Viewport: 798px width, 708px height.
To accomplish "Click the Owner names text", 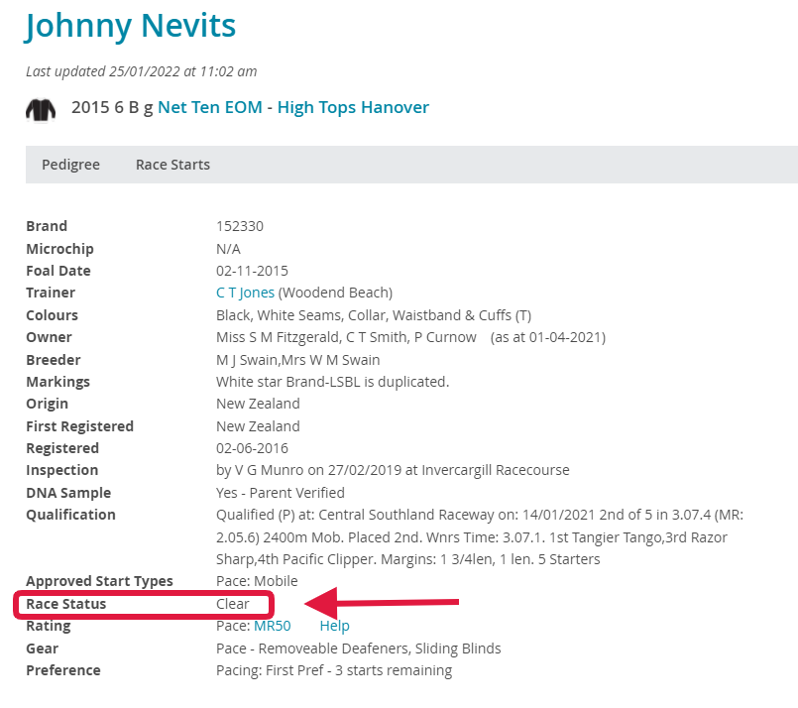I will click(346, 337).
